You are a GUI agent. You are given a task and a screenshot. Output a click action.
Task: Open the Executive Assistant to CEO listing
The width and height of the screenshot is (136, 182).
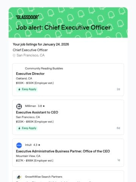pos(37,112)
